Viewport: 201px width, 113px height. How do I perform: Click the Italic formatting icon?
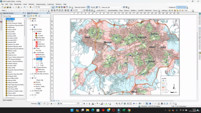tap(87, 104)
